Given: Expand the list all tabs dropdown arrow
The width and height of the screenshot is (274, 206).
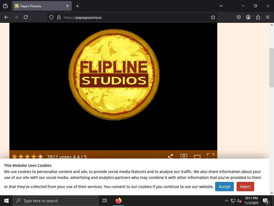Looking at the screenshot, I should pyautogui.click(x=221, y=6).
